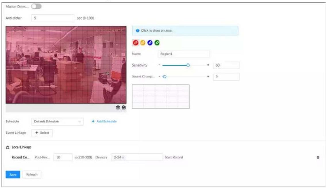Viewport: 326px width, 188px height.
Task: Click the Local Linkage bell icon
Action: 8,147
